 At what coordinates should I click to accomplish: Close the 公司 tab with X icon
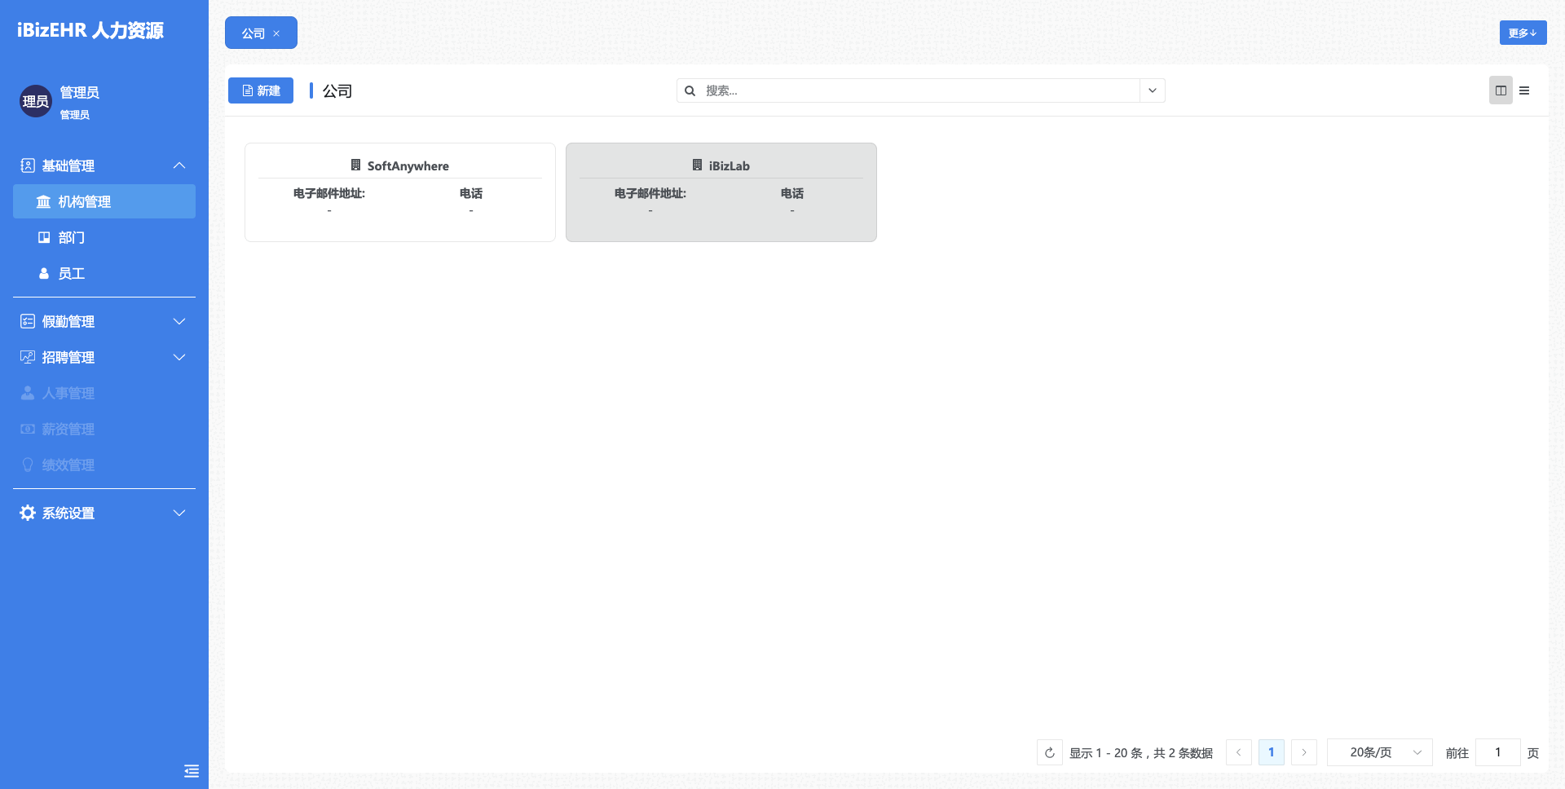277,33
